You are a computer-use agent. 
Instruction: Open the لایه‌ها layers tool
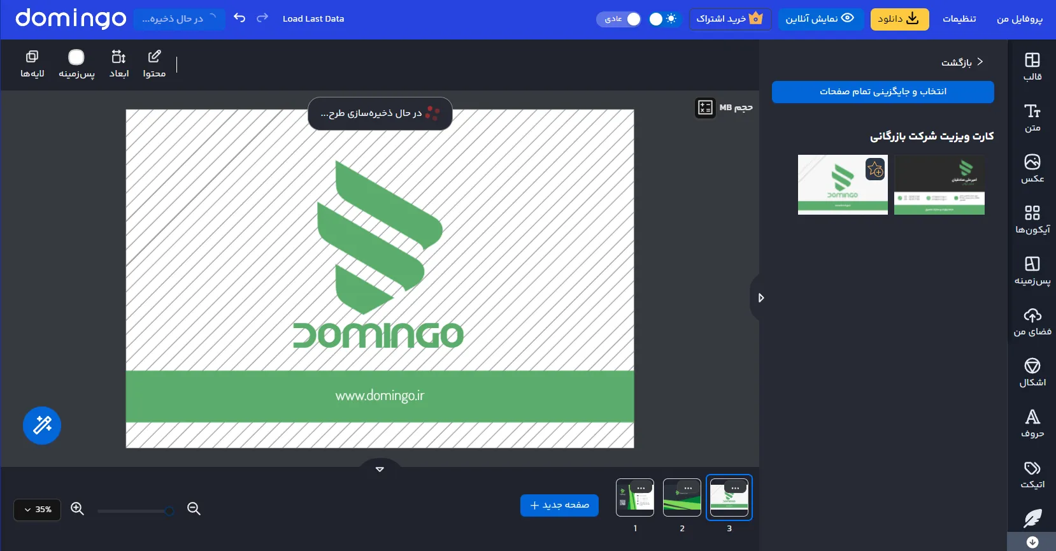pyautogui.click(x=32, y=64)
